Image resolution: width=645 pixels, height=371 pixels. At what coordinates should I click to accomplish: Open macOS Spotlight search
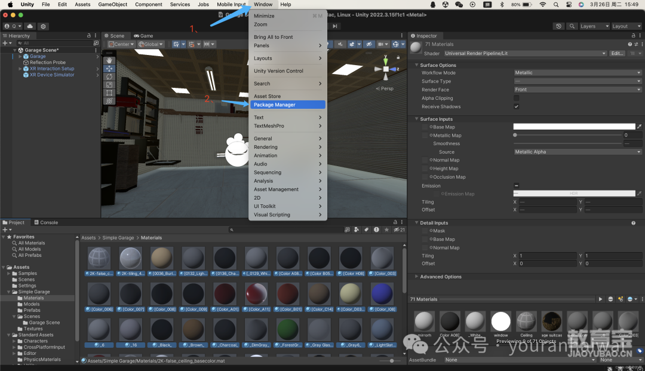coord(556,5)
